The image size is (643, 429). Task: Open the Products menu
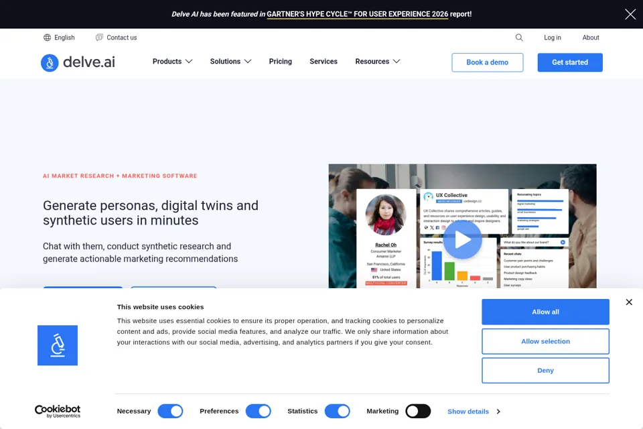click(x=167, y=61)
